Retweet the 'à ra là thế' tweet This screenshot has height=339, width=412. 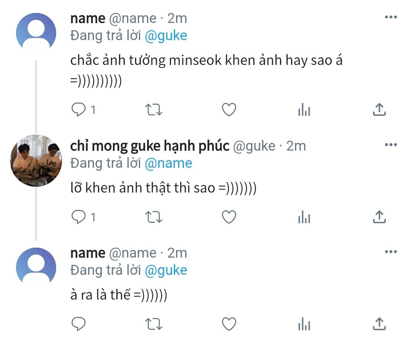point(154,324)
